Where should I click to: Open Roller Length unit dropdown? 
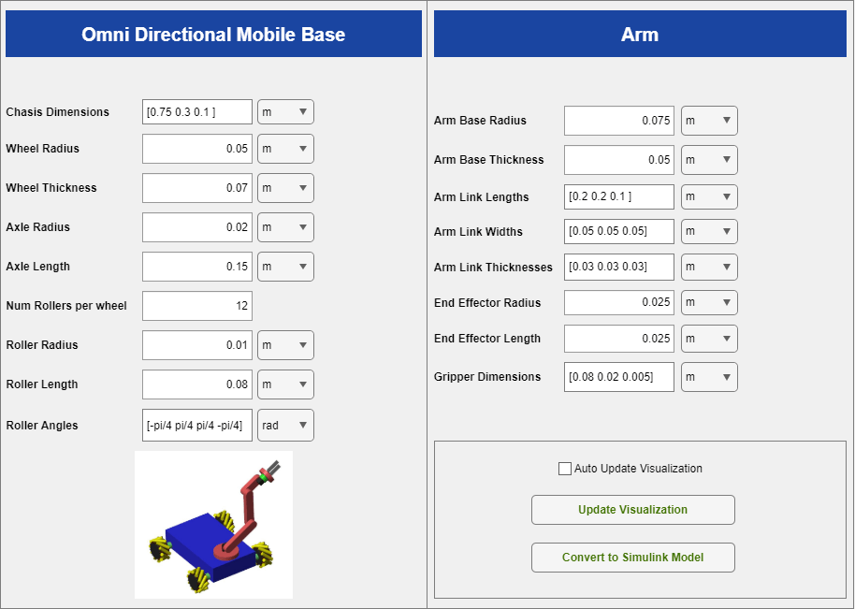tap(285, 384)
